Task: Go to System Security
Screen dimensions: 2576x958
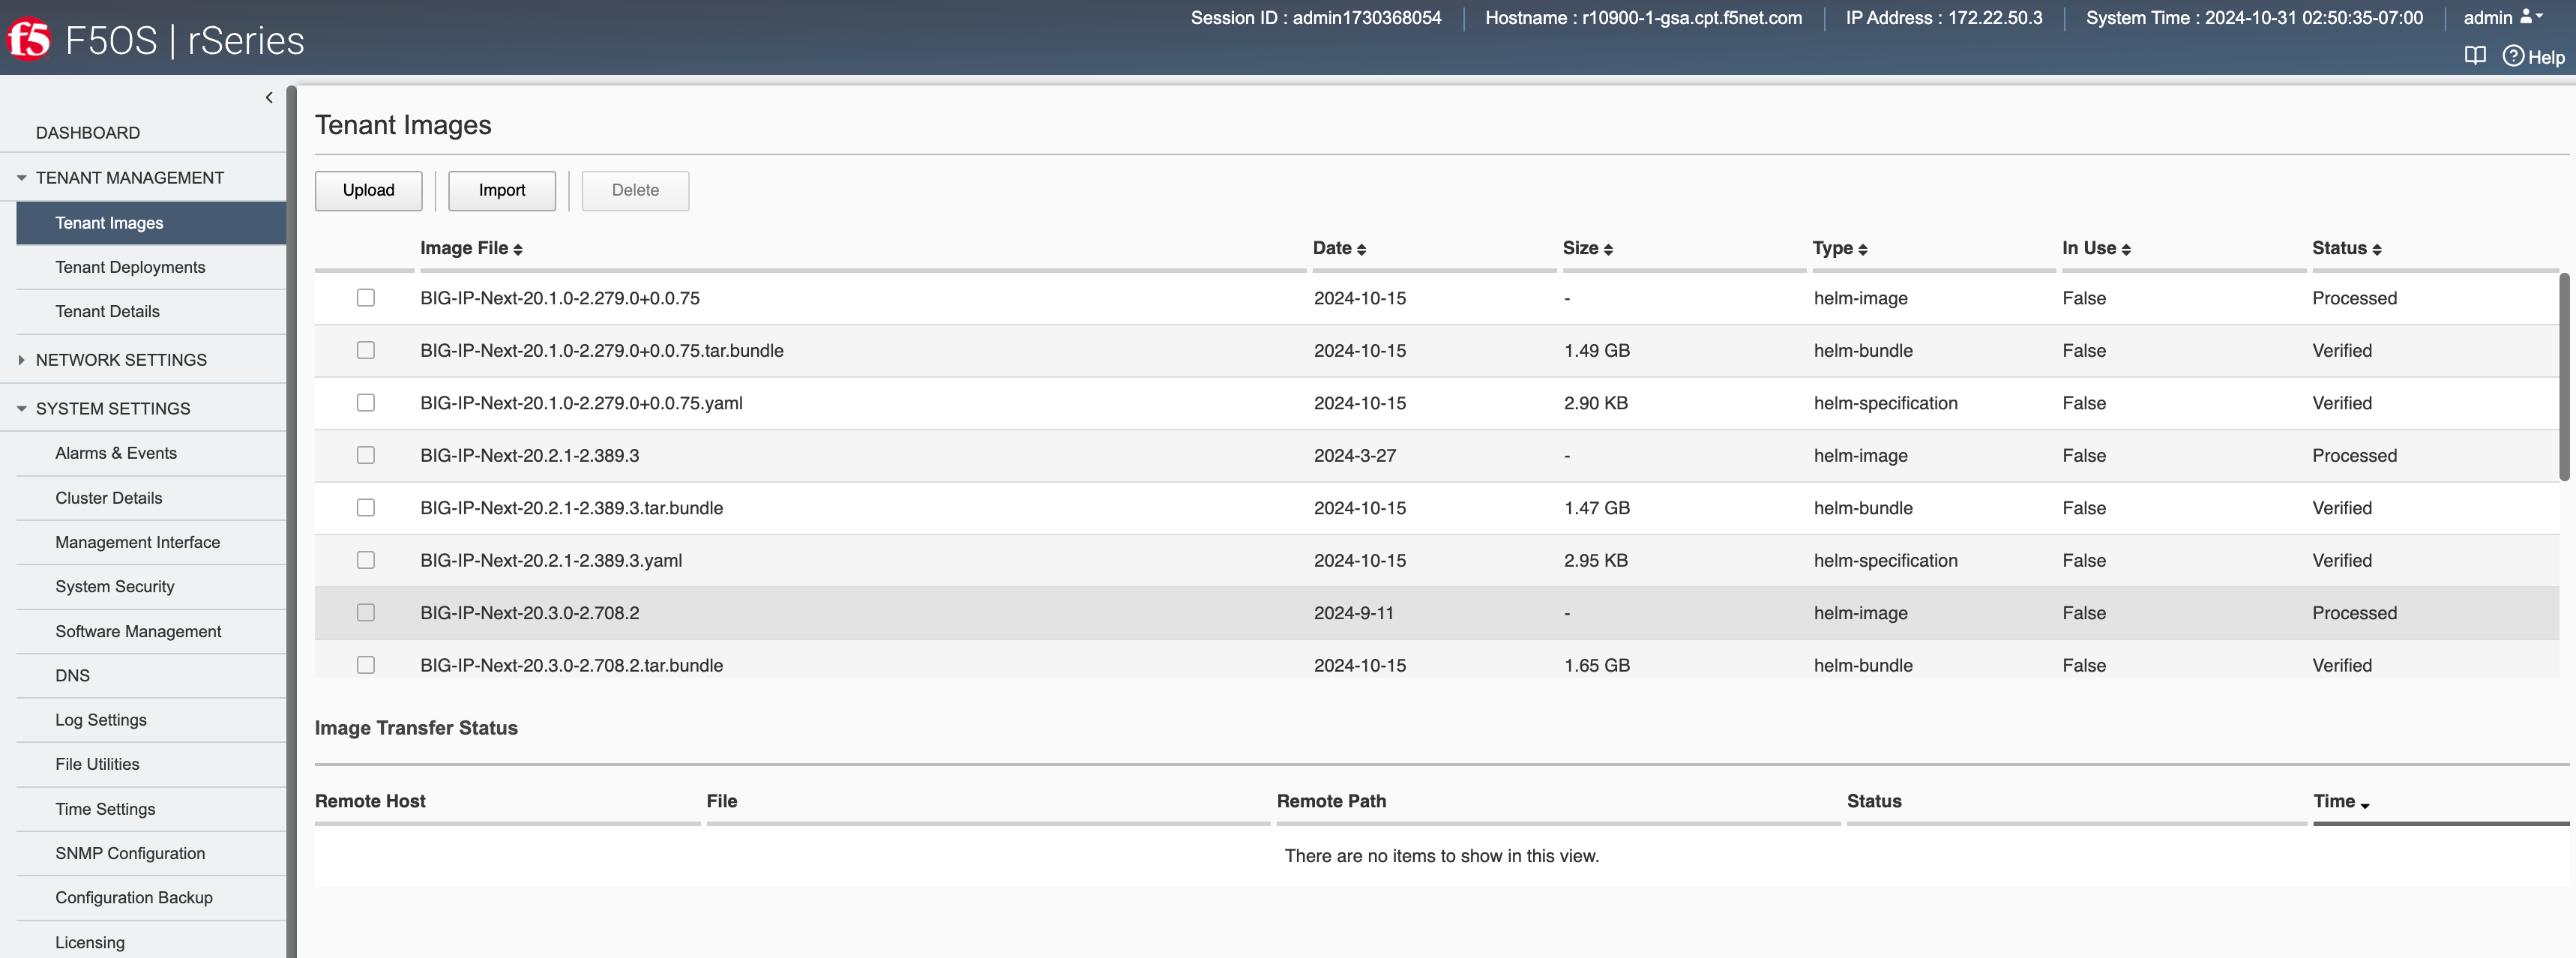Action: point(114,586)
